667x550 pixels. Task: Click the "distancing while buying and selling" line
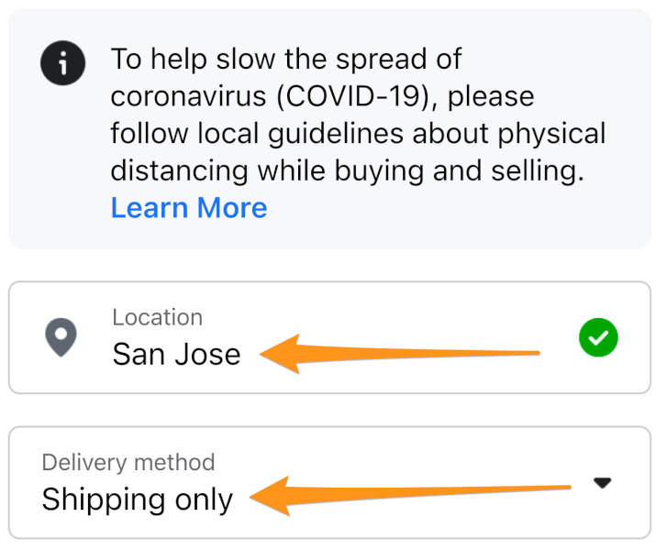(347, 170)
